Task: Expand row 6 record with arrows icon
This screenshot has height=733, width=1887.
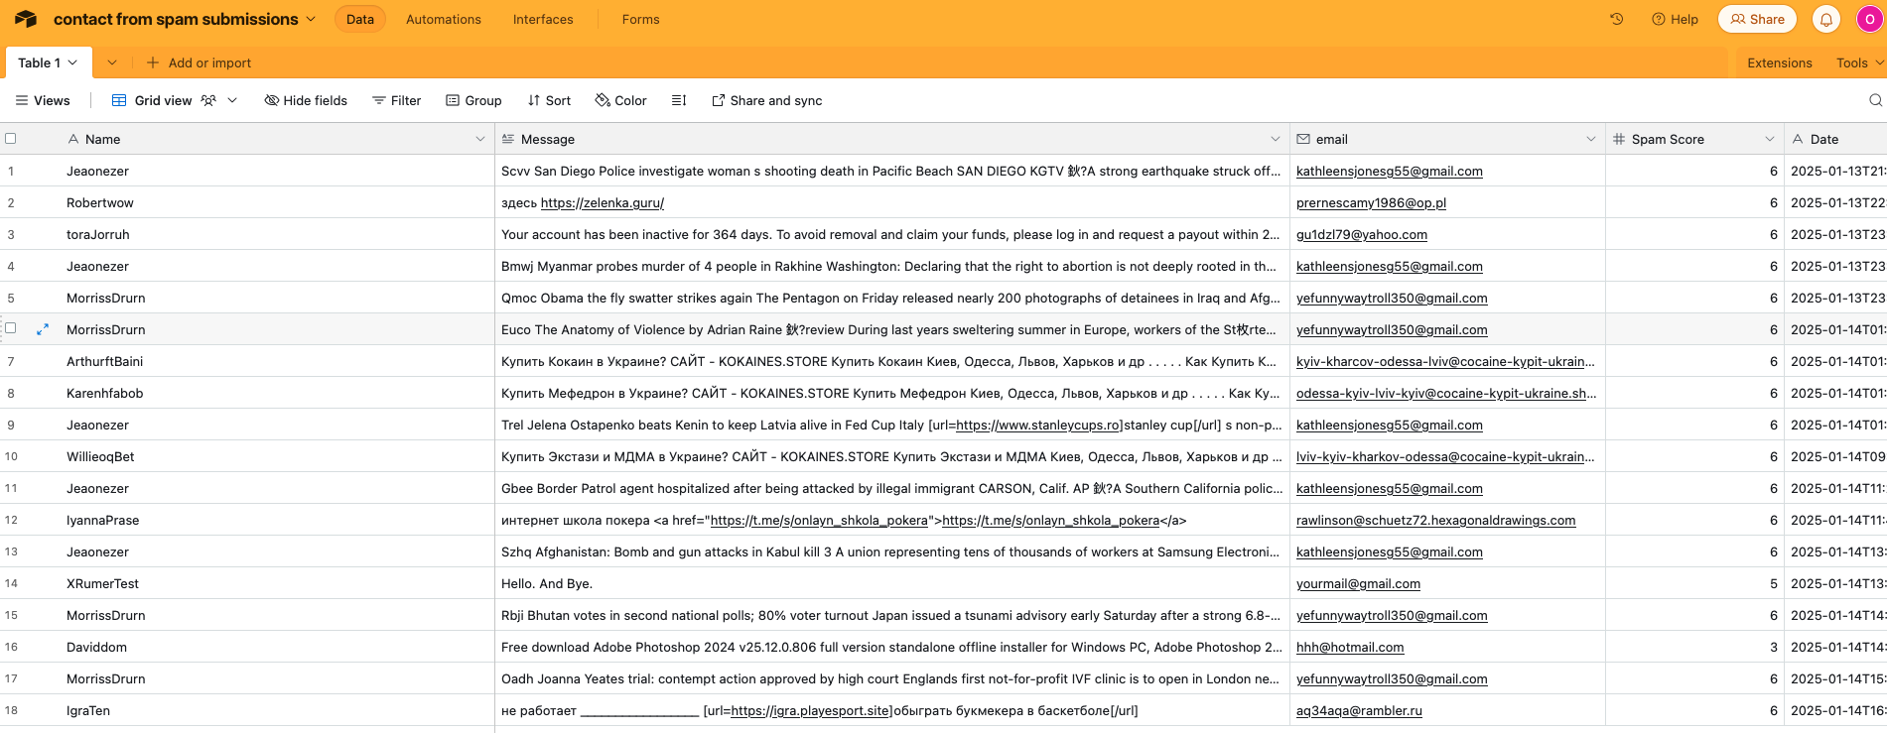Action: click(43, 329)
